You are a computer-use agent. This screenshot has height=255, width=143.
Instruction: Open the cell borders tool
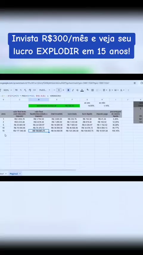coord(93,90)
